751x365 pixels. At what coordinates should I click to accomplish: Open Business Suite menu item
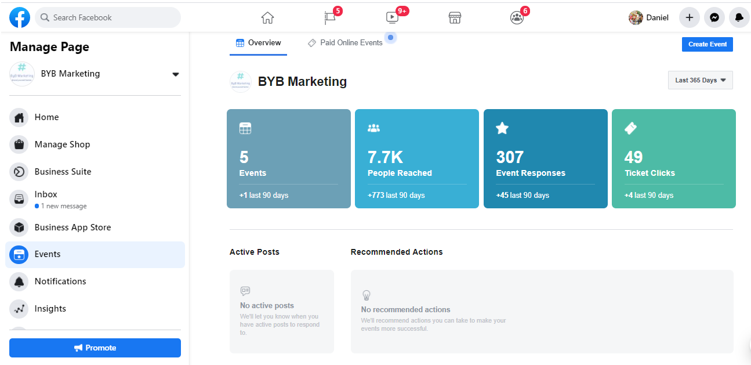pos(95,172)
